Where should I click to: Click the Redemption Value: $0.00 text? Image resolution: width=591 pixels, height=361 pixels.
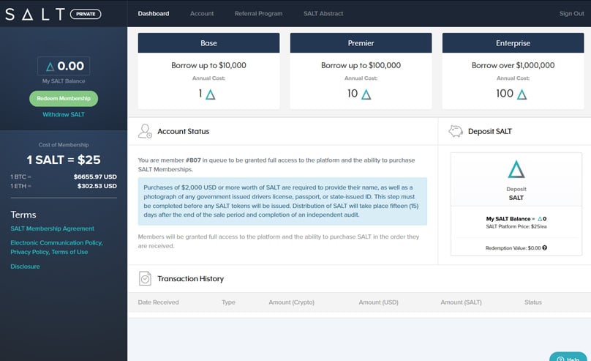click(x=513, y=248)
